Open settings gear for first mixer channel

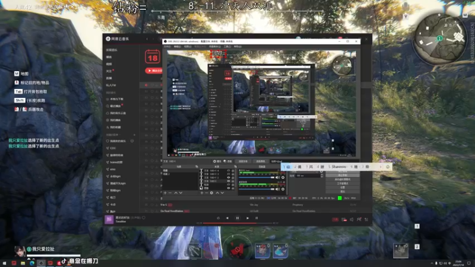(283, 177)
